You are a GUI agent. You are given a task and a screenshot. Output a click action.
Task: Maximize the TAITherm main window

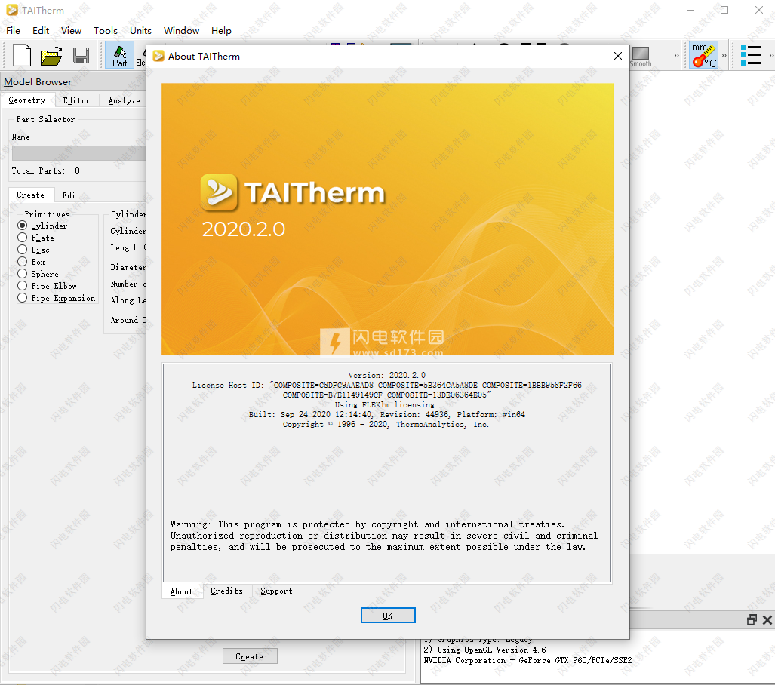(724, 10)
